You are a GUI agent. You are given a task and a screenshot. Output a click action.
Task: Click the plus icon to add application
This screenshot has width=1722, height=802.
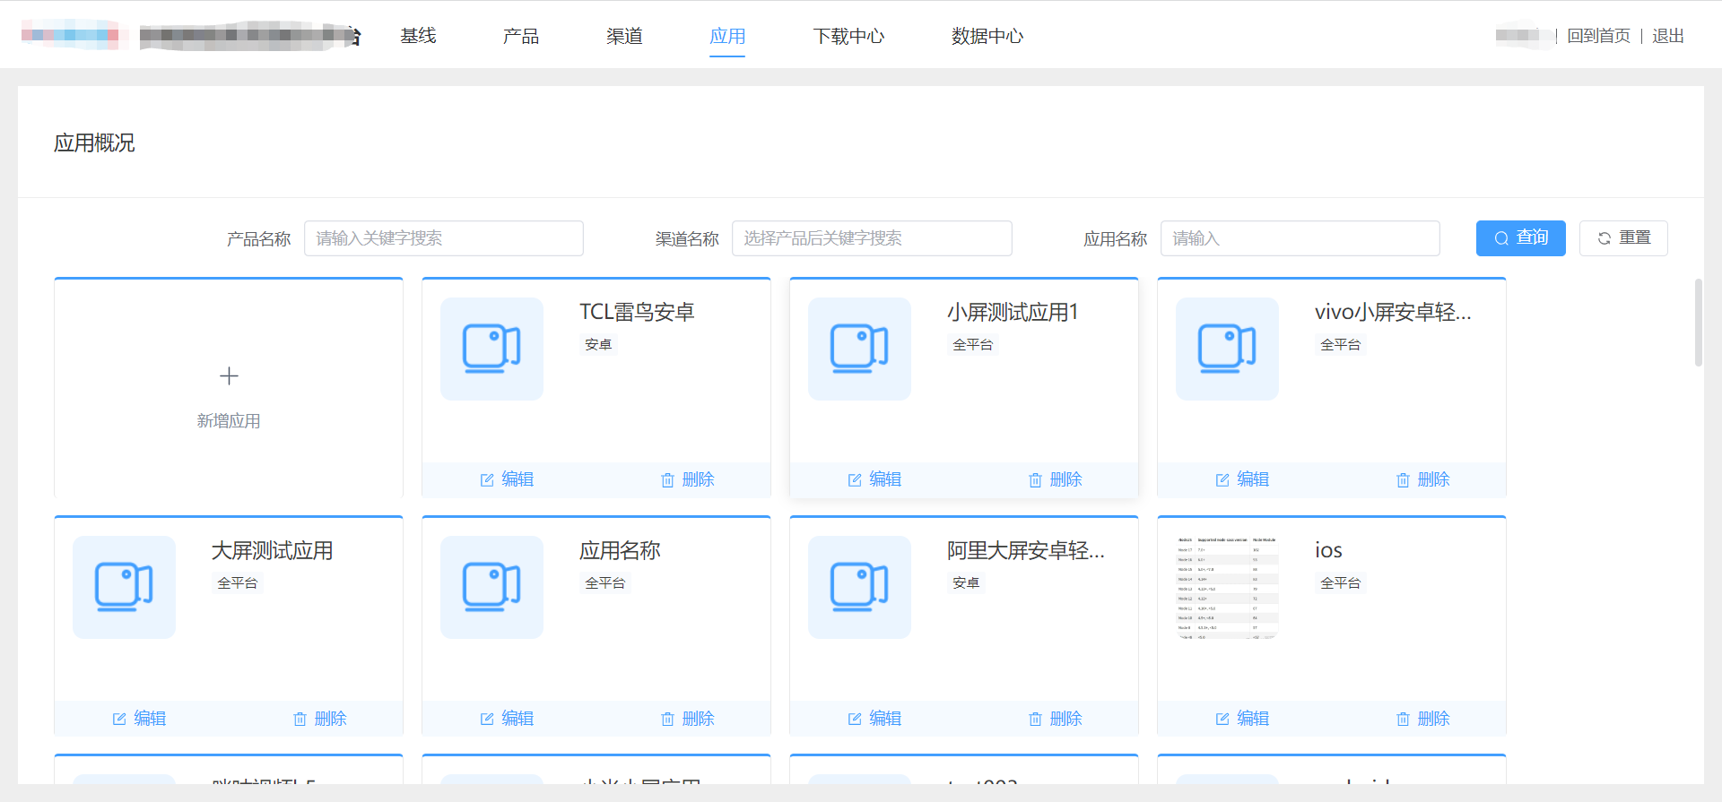pos(229,375)
